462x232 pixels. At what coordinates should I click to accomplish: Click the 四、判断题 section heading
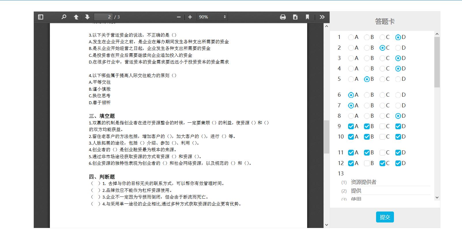tap(102, 177)
